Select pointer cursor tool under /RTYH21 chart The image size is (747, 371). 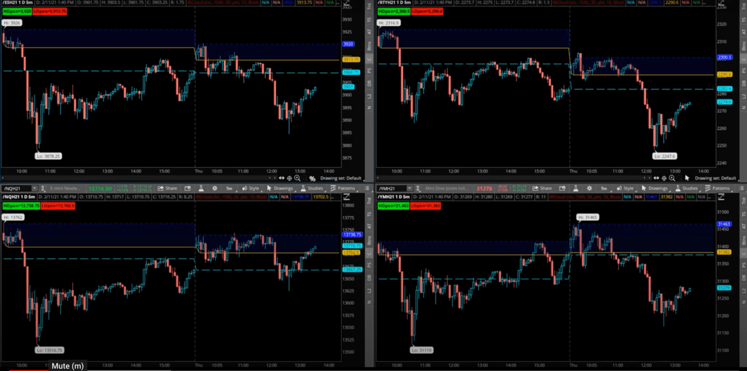(687, 178)
